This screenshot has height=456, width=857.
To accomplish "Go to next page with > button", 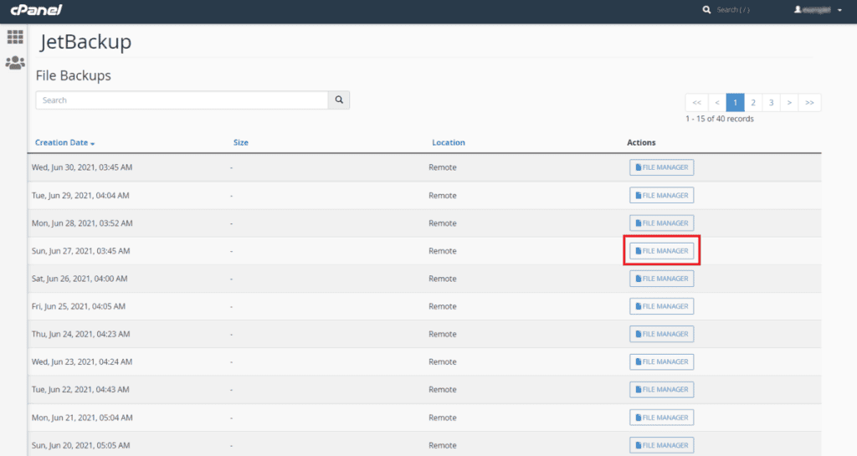I will pos(789,103).
